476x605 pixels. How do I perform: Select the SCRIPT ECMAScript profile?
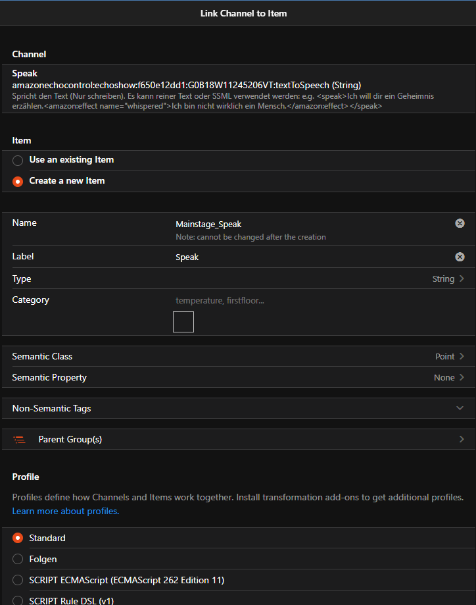(x=18, y=580)
